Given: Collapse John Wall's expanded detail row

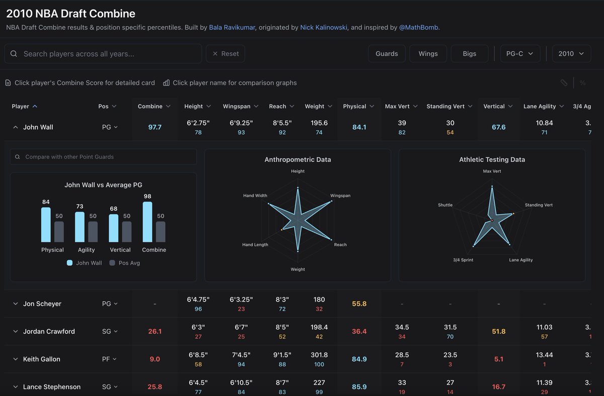Looking at the screenshot, I should tap(15, 127).
